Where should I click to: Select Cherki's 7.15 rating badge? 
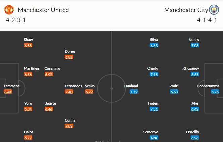(x=154, y=74)
